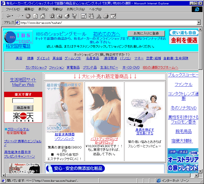
Task: Open the ファイル(F) menu
Action: tap(13, 9)
